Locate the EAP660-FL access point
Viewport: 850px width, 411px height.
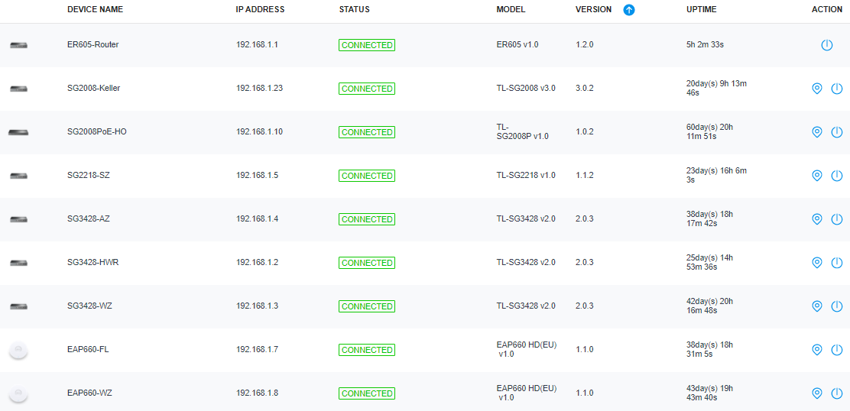tap(817, 350)
